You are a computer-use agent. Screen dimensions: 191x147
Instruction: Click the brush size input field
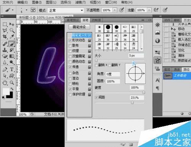click(136, 56)
